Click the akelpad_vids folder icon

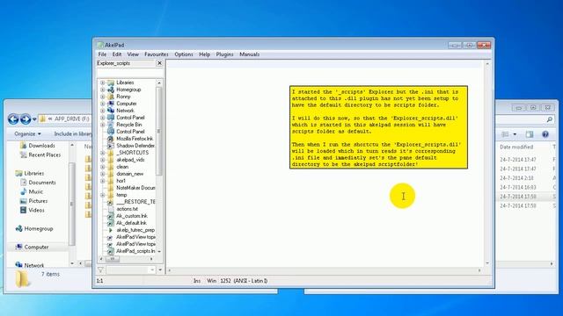coord(111,160)
